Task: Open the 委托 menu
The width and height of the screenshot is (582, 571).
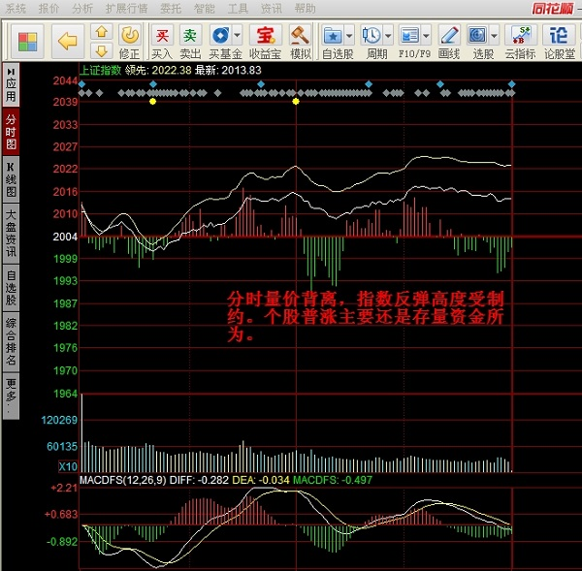Action: coord(171,9)
